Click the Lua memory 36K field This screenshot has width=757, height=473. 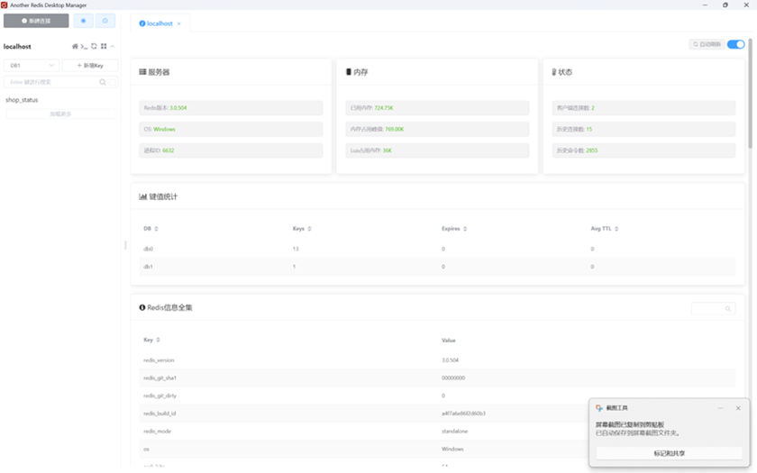(437, 150)
